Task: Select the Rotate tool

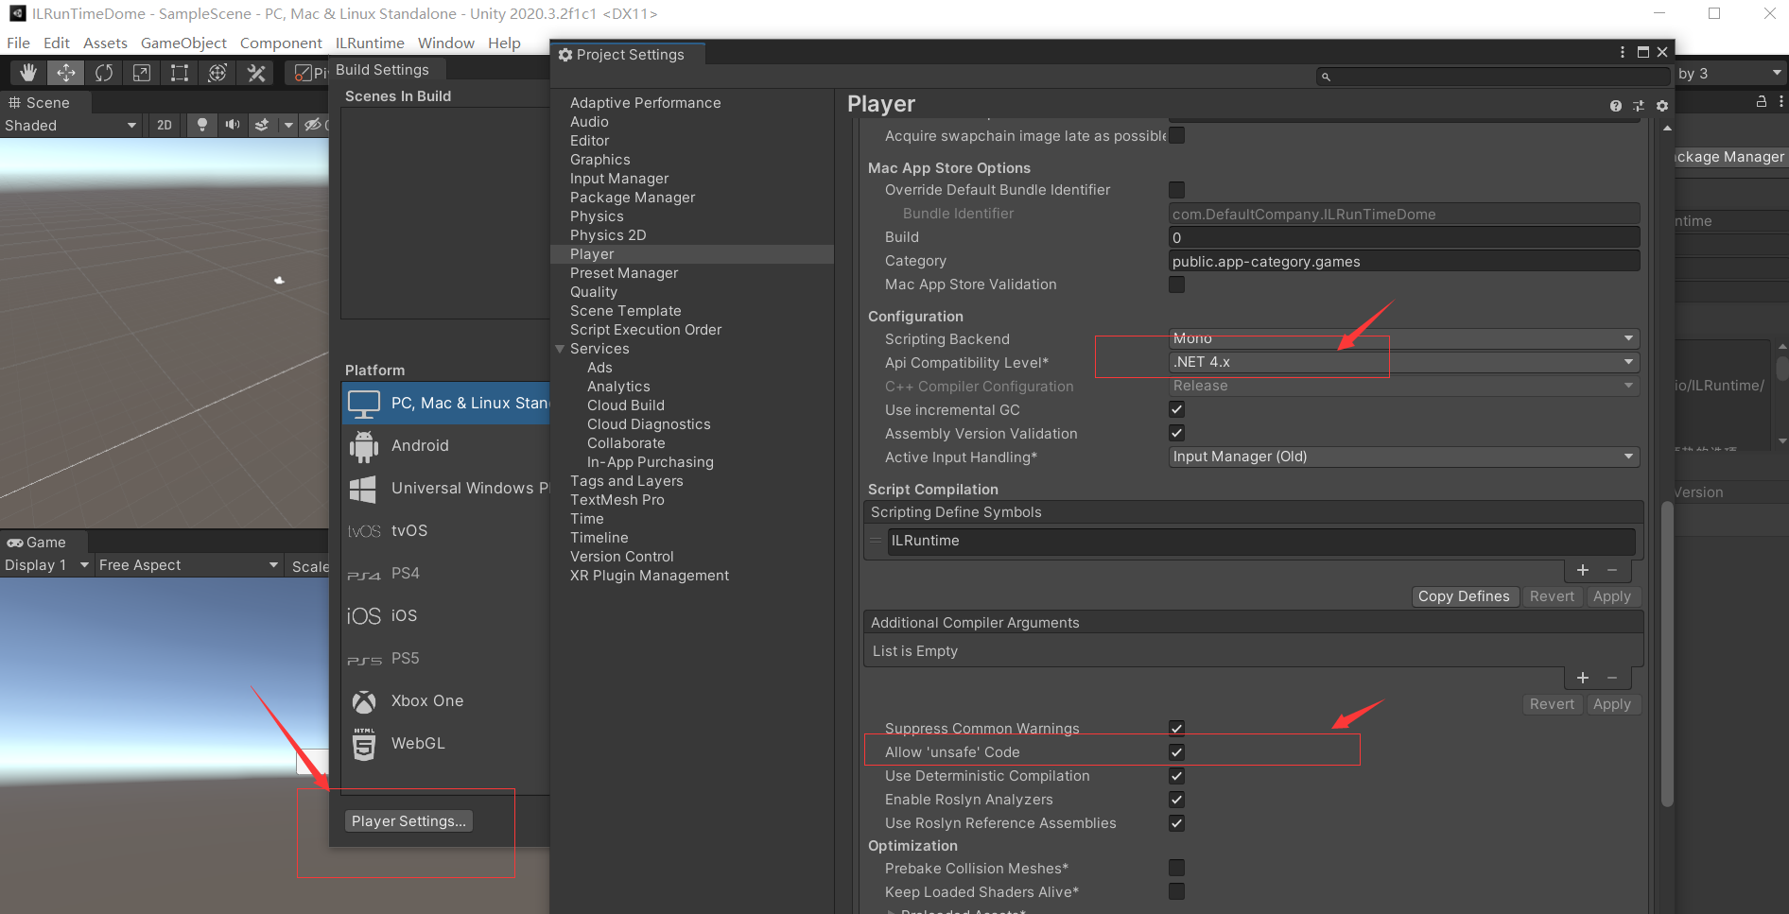Action: pos(104,72)
